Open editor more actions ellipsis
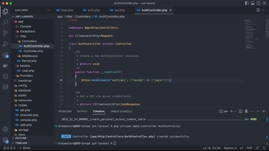The width and height of the screenshot is (269, 151). (x=264, y=10)
